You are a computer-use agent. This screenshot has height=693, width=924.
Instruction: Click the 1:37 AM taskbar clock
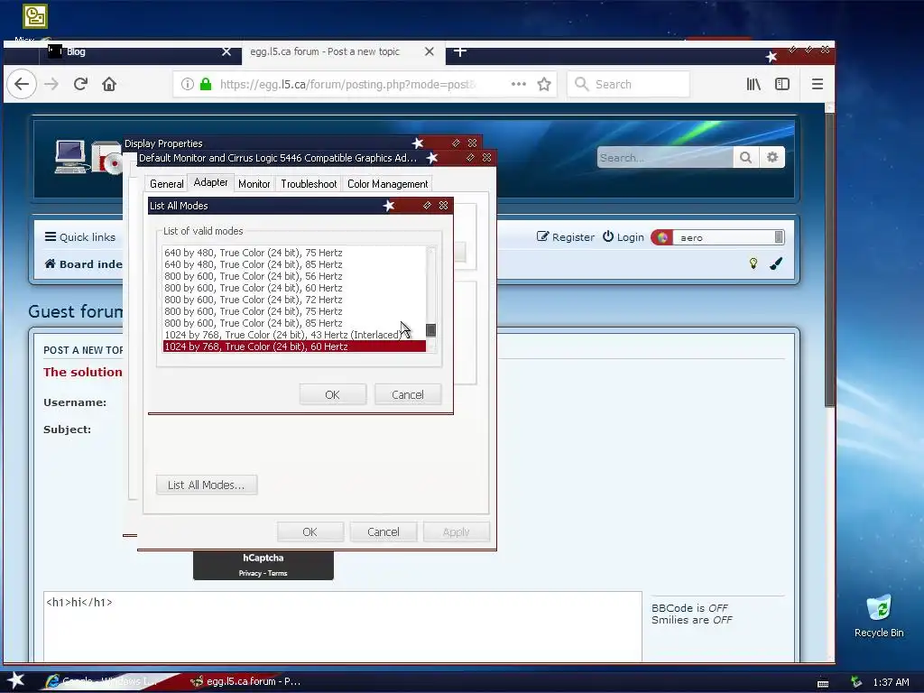coord(891,682)
